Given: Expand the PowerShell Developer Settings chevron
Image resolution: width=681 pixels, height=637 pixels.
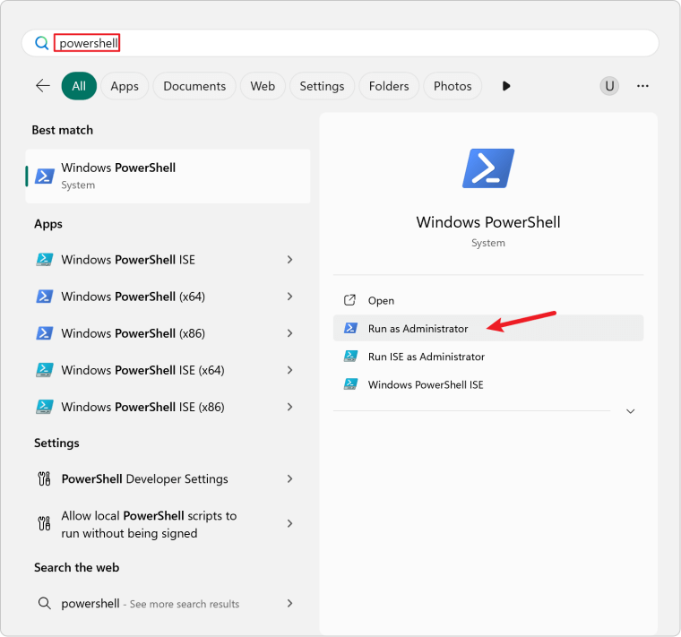Looking at the screenshot, I should tap(289, 479).
